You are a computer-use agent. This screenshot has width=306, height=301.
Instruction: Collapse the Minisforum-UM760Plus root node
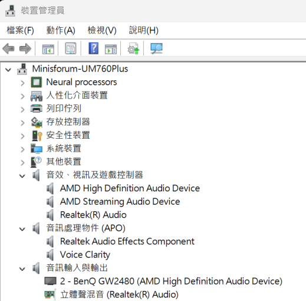point(8,70)
